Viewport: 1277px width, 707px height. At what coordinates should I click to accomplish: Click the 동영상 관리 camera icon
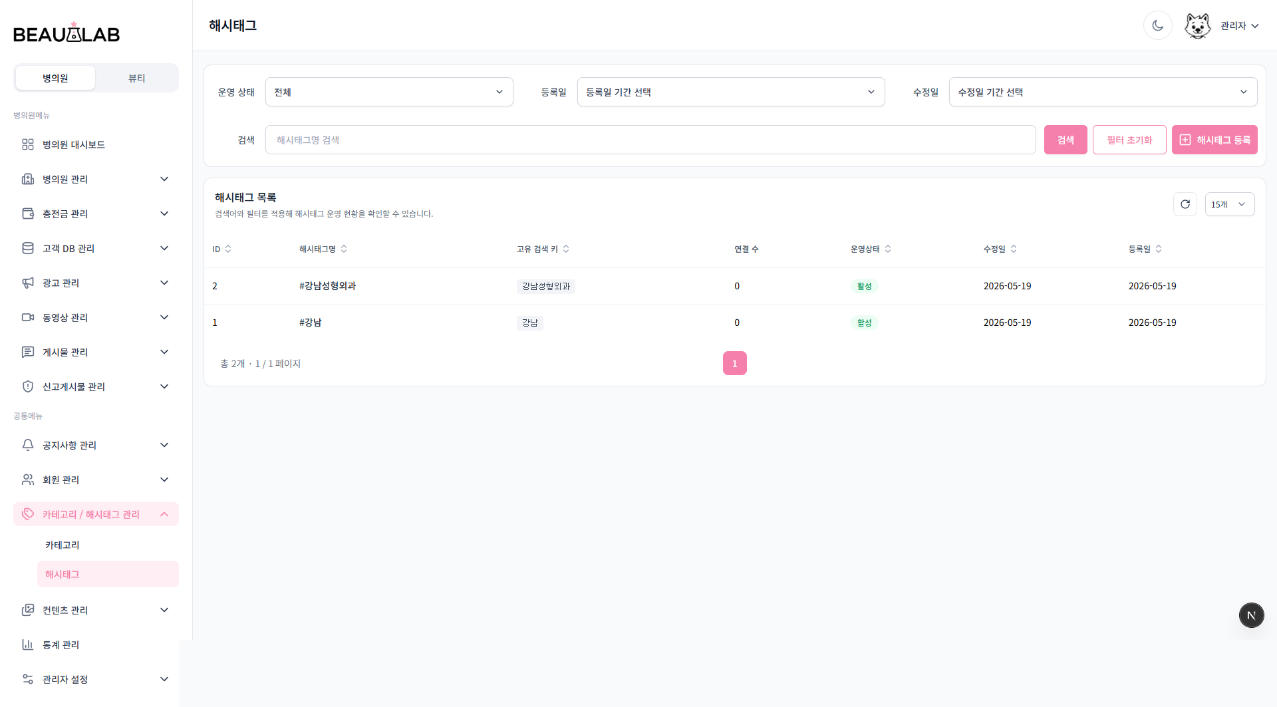[28, 317]
